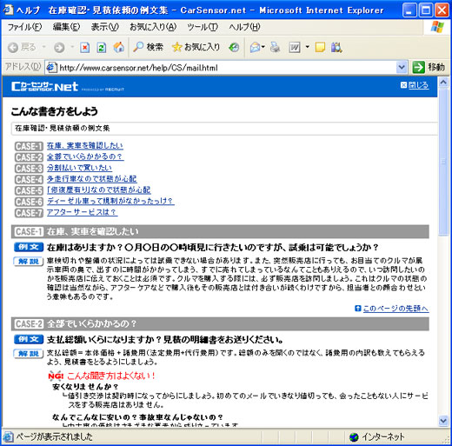Viewport: 452px width, 446px height.
Task: Open CASE-4 link 多走行車なので状態が心配
Action: pos(92,178)
